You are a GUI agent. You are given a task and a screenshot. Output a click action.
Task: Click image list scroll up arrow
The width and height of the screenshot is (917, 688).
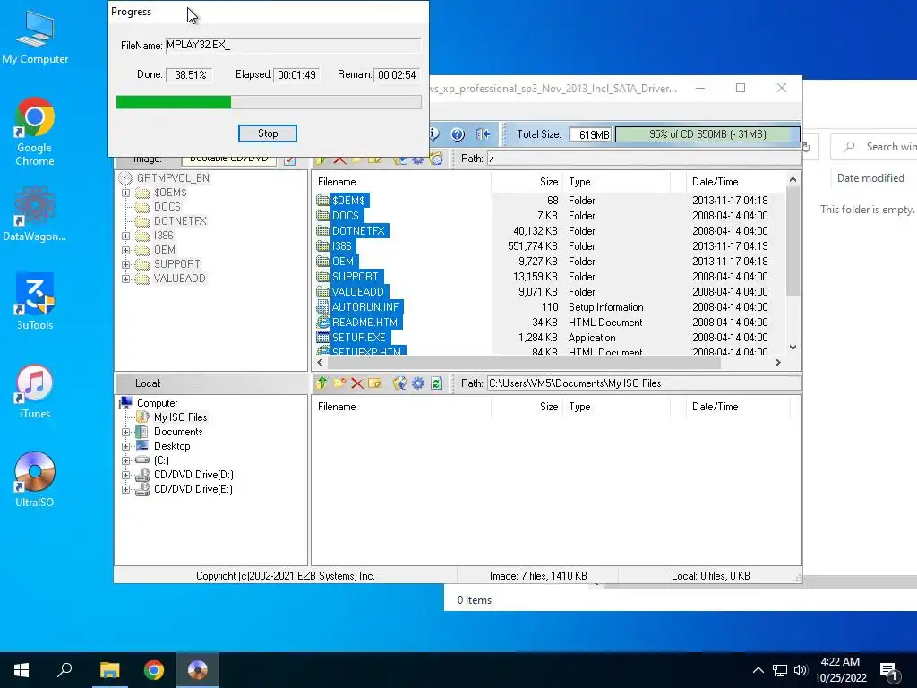(x=793, y=179)
